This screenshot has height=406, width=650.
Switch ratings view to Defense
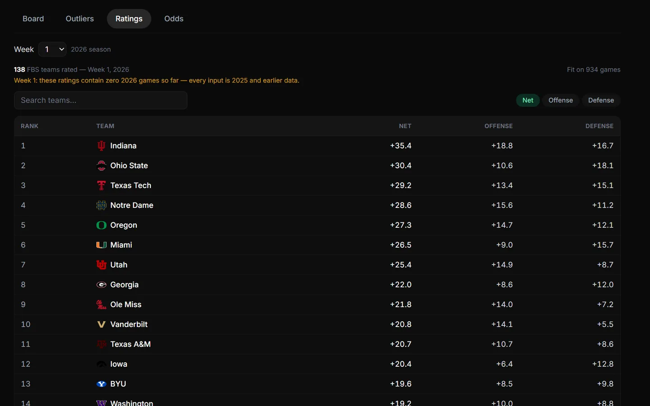pyautogui.click(x=601, y=100)
